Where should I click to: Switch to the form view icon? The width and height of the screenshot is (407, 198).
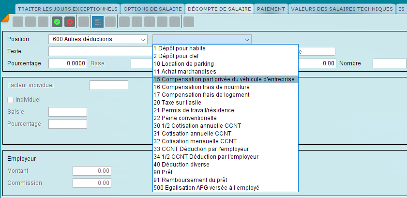click(x=98, y=22)
